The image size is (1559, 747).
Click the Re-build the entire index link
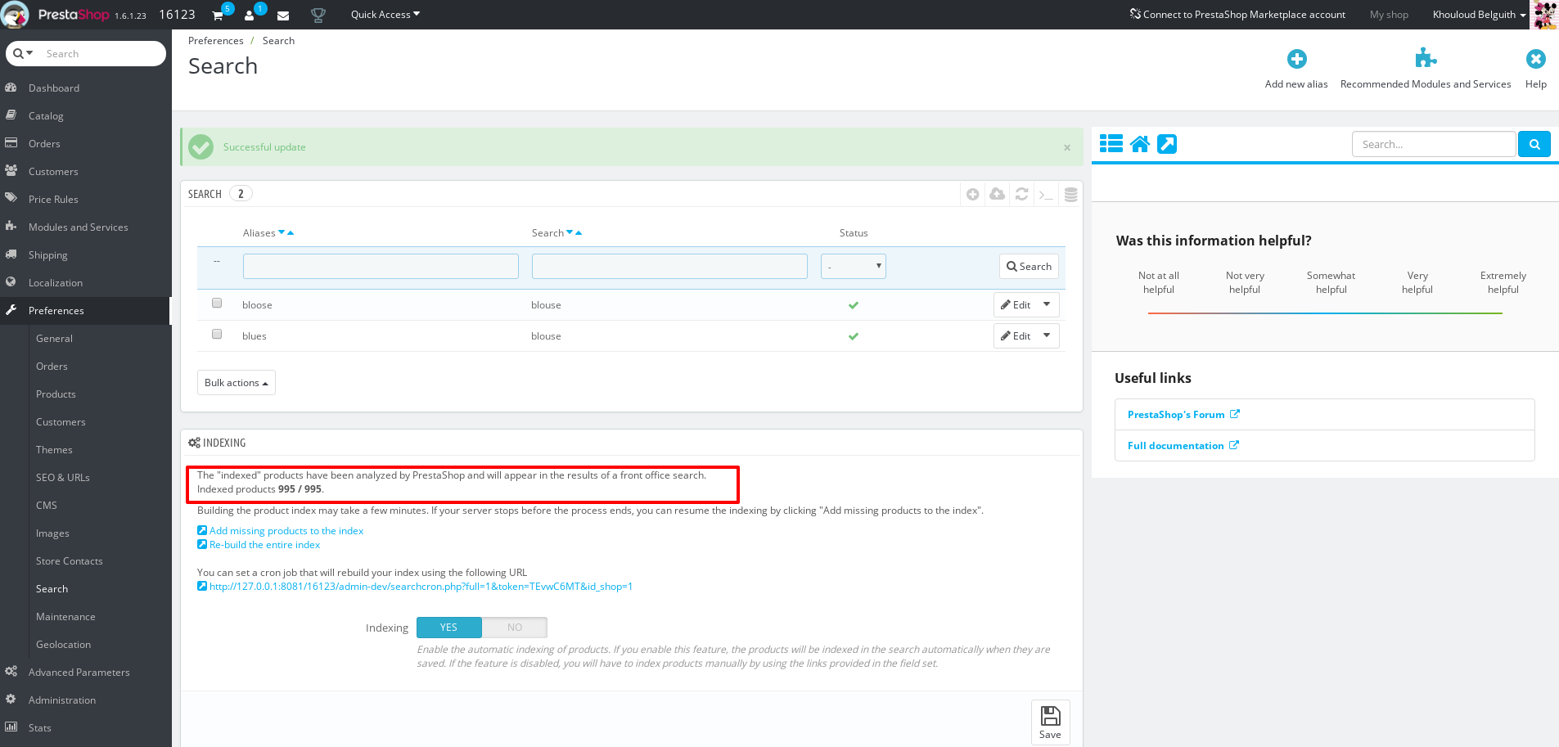point(264,545)
